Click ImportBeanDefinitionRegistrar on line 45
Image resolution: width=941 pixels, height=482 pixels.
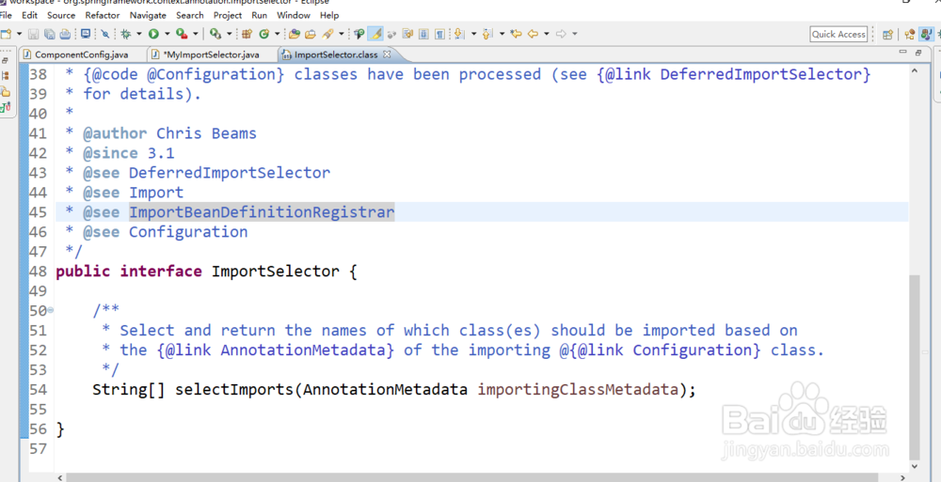pos(262,211)
